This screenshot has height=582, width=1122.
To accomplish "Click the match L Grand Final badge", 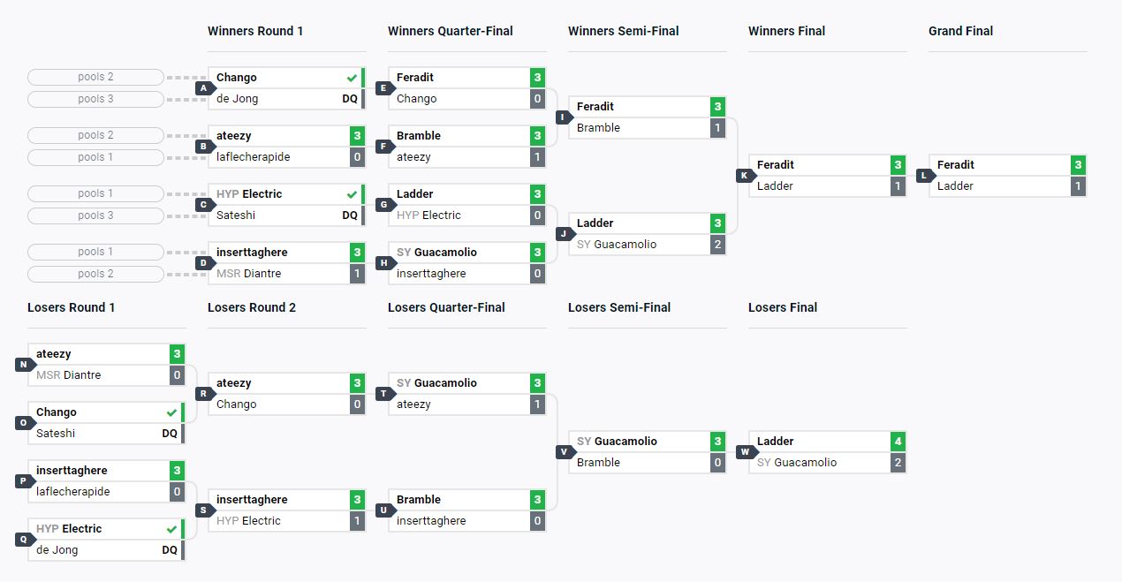I will [925, 176].
